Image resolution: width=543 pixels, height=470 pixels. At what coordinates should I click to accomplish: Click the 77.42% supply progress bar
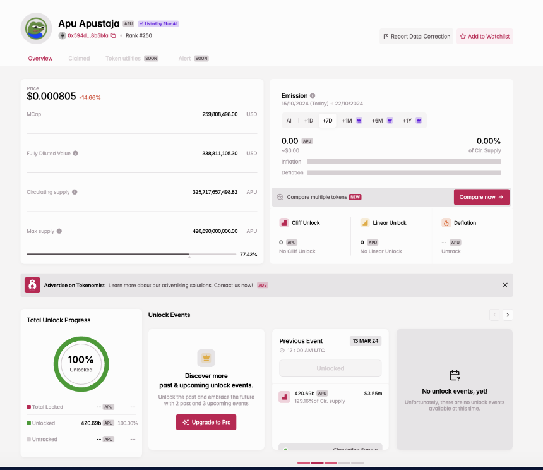(x=131, y=254)
